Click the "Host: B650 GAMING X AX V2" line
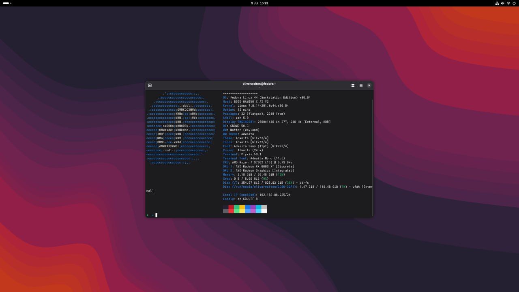Image resolution: width=519 pixels, height=292 pixels. pyautogui.click(x=246, y=101)
